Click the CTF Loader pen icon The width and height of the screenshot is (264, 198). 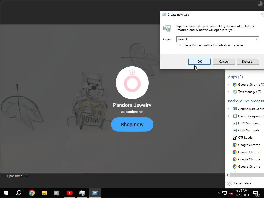(234, 138)
